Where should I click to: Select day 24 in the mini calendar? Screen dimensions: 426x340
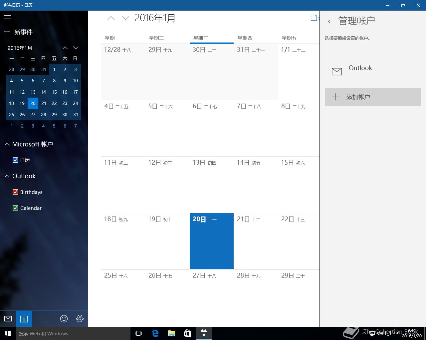tap(76, 103)
